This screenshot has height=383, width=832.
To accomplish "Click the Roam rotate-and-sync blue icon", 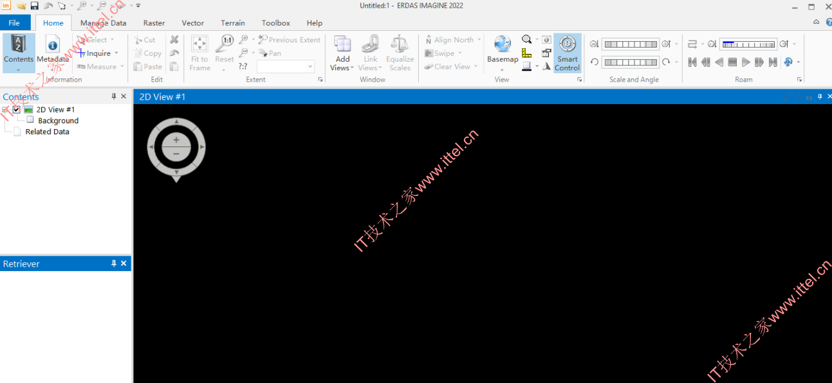I will click(788, 62).
